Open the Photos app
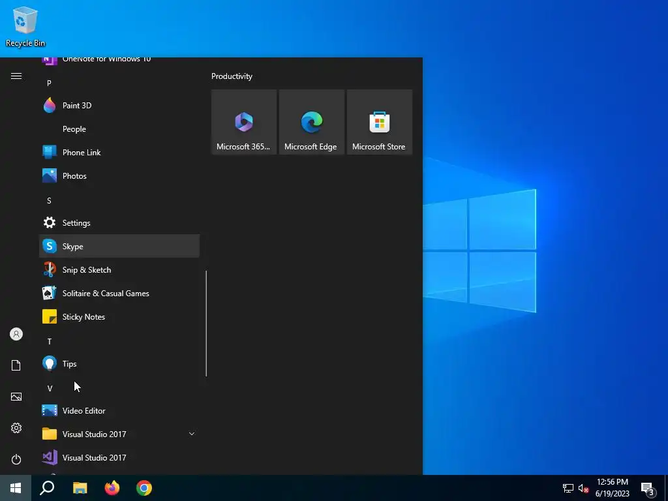Screen dimensions: 668x501 pos(119,175)
